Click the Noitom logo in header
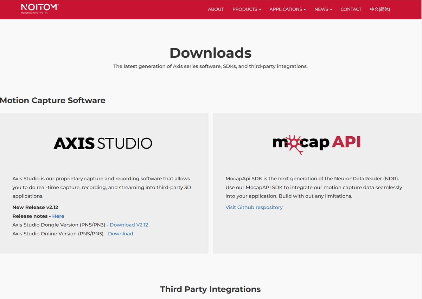The height and width of the screenshot is (299, 422). coord(40,9)
